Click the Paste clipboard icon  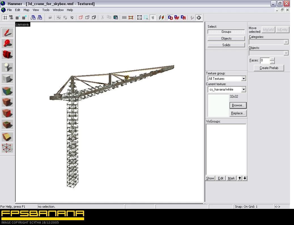tap(116, 18)
